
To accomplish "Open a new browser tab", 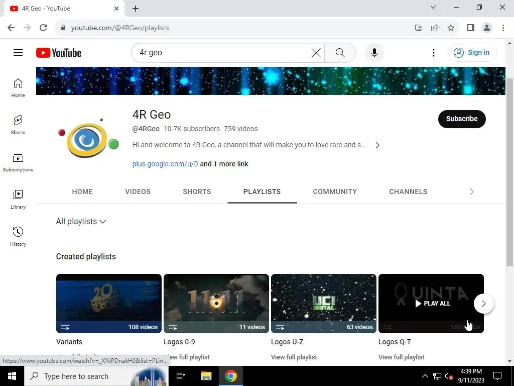I will coord(136,9).
